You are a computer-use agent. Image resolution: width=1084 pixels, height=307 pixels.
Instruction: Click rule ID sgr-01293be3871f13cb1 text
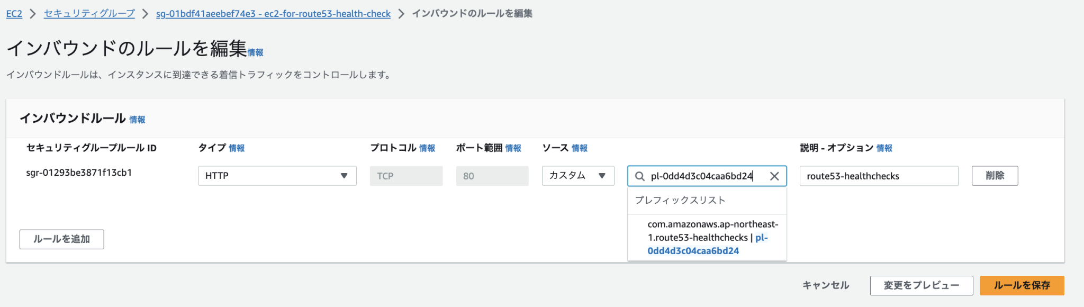click(x=79, y=173)
